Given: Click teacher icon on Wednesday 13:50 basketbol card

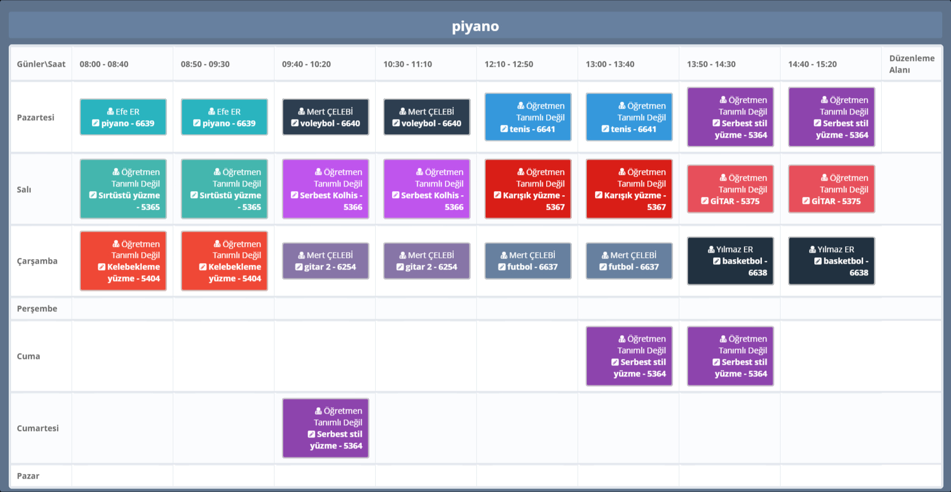Looking at the screenshot, I should coord(711,249).
